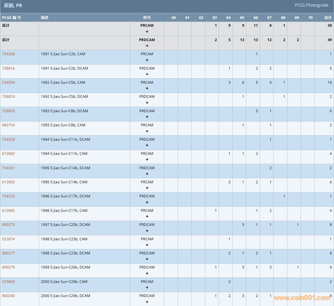Open the PCGS Photograde link
Image resolution: width=334 pixels, height=306 pixels.
311,5
